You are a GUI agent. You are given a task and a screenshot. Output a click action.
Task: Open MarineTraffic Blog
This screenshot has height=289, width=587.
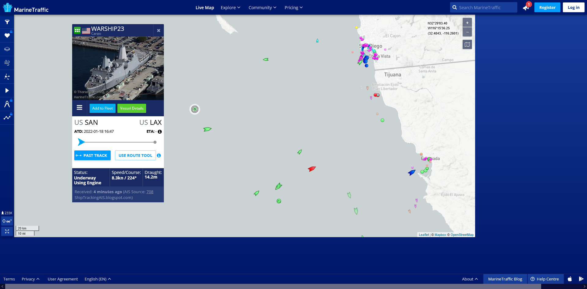505,279
